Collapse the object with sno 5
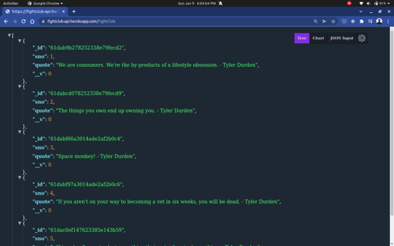The height and width of the screenshot is (246, 394). (20, 223)
